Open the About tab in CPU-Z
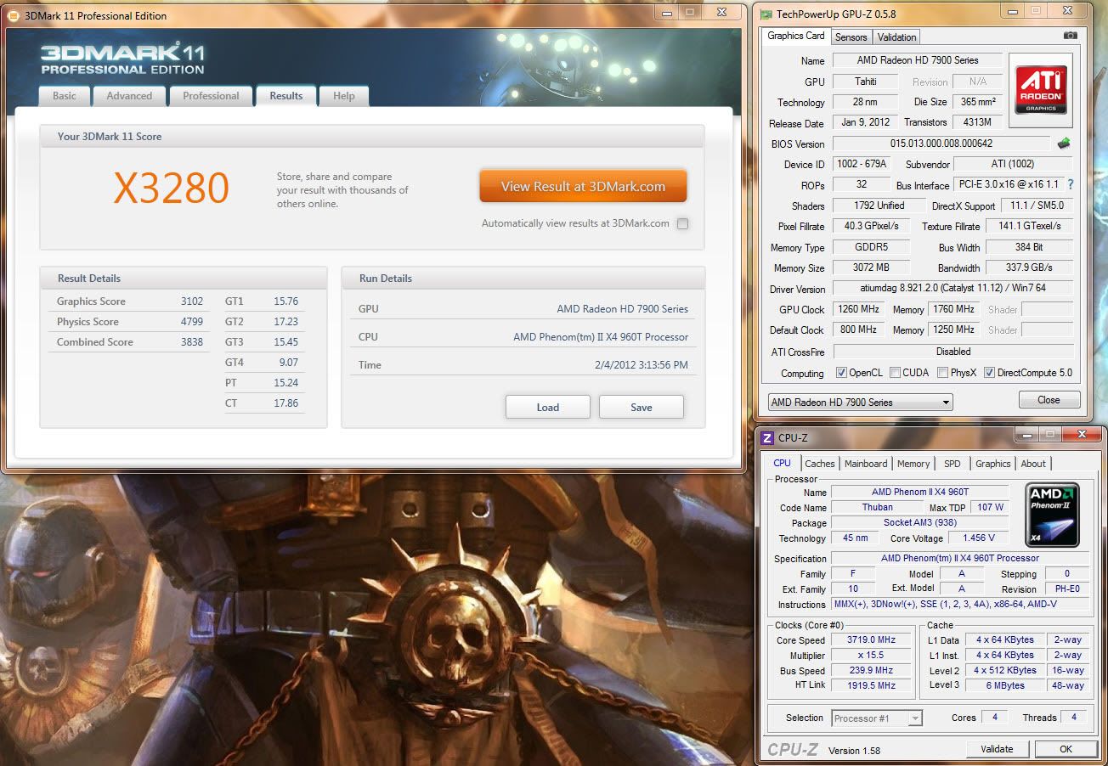The image size is (1108, 766). coord(1033,464)
